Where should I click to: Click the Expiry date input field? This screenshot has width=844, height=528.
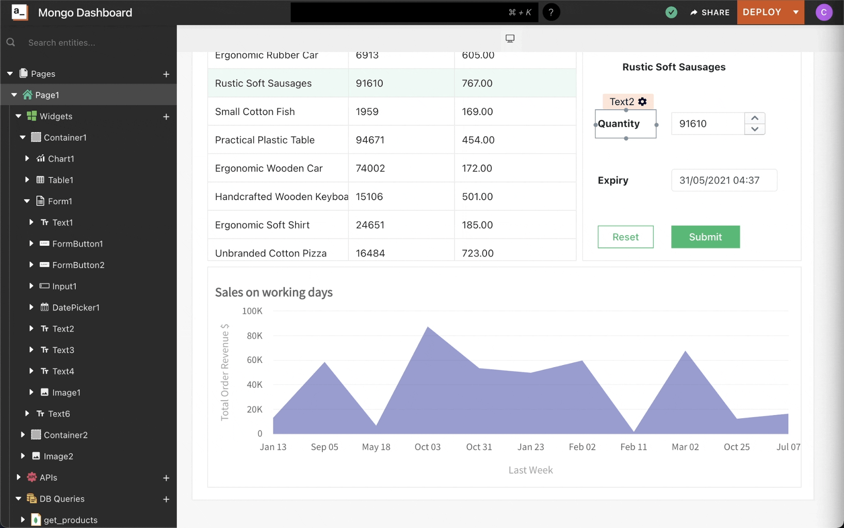[724, 180]
